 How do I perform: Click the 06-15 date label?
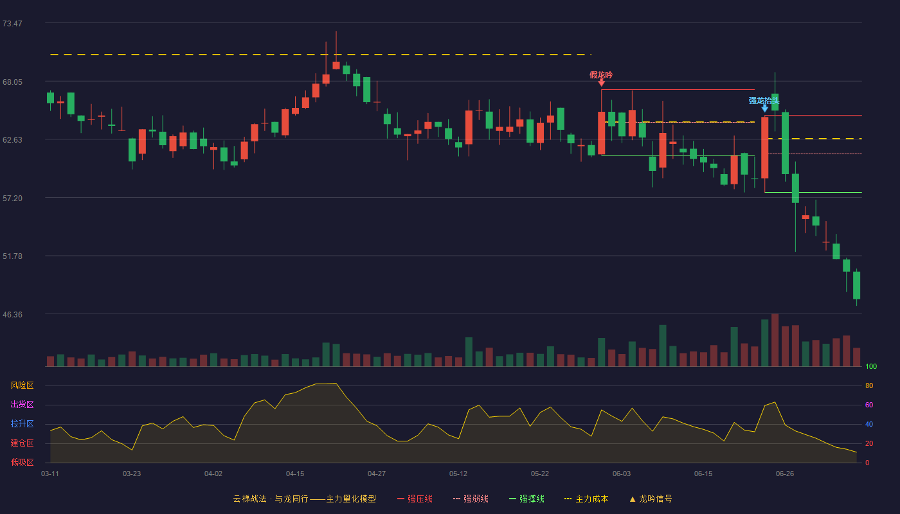pyautogui.click(x=703, y=474)
